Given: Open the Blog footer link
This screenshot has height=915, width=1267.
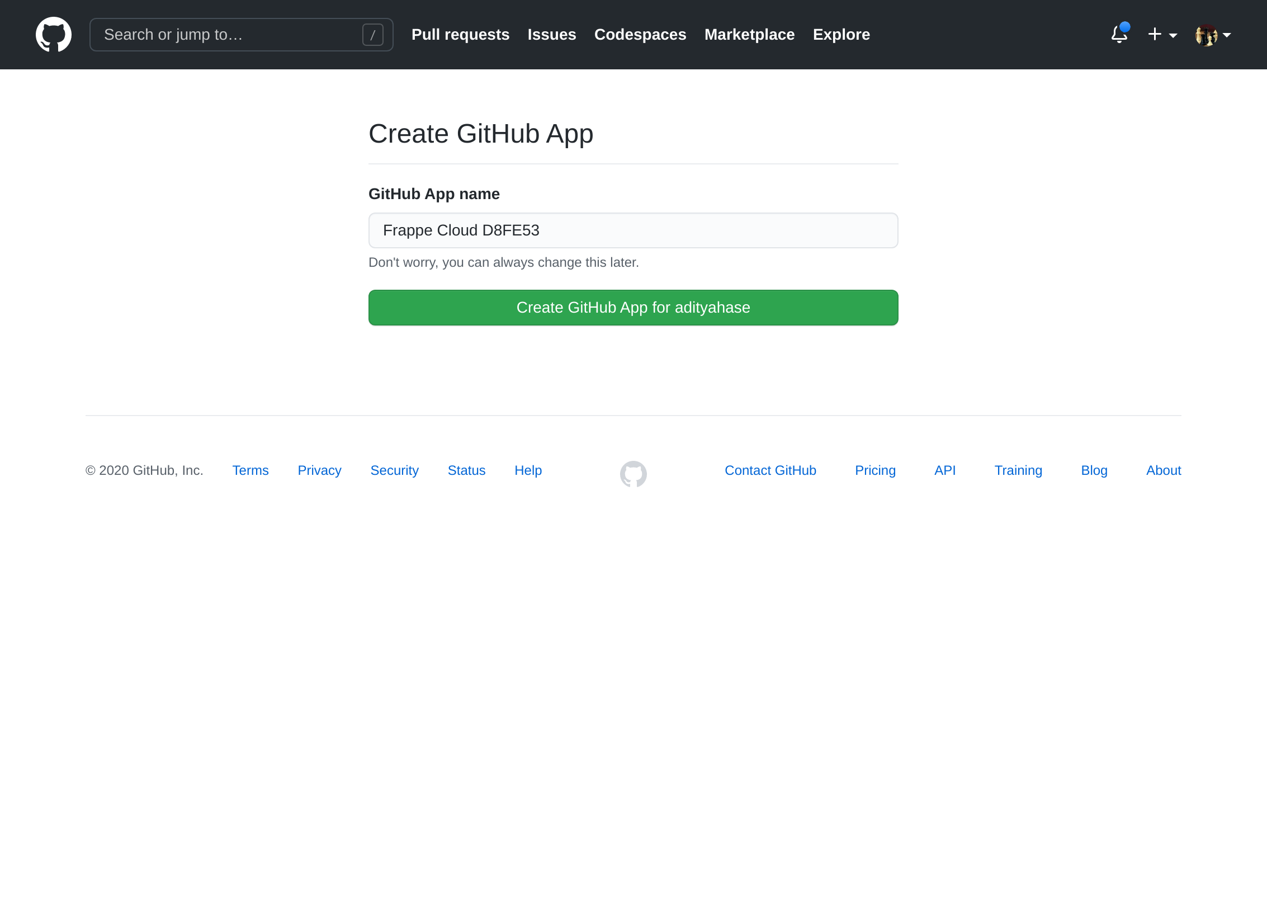Looking at the screenshot, I should pos(1094,470).
